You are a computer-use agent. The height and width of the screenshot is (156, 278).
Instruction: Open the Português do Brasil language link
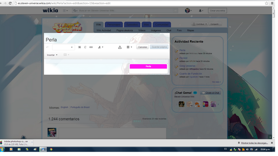tap(80, 107)
